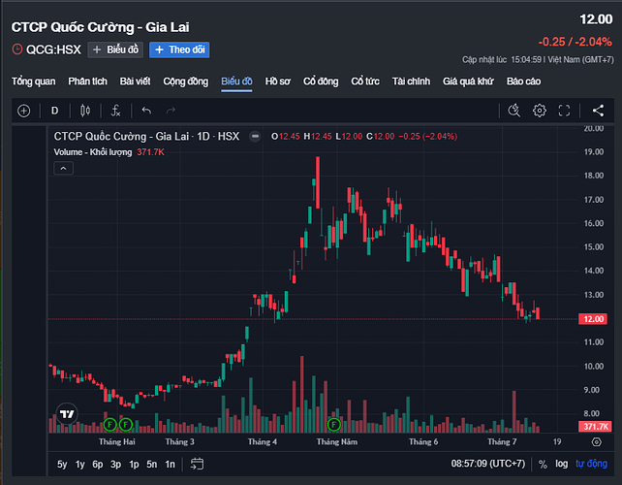Screen dimensions: 622x485
Task: Open the Báo cáo tab
Action: pos(523,81)
